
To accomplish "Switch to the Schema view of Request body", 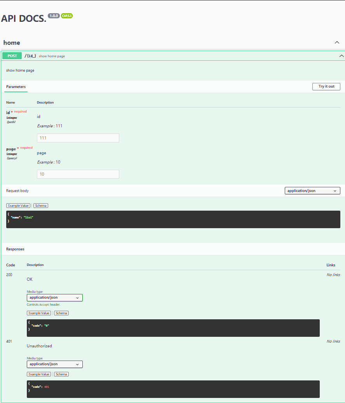I will tap(40, 205).
